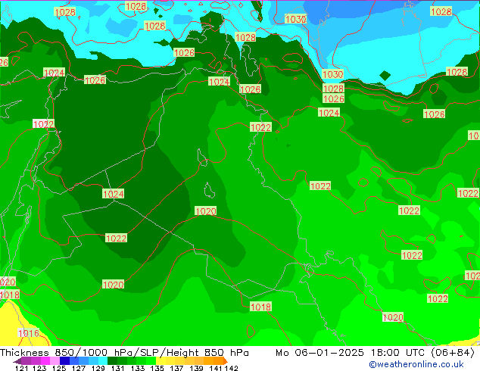The image size is (480, 371).
Task: Click the 1016 isobar label on the map
Action: tap(29, 333)
